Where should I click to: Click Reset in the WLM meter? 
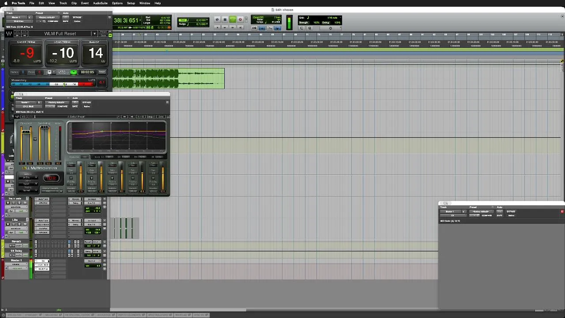pyautogui.click(x=102, y=72)
